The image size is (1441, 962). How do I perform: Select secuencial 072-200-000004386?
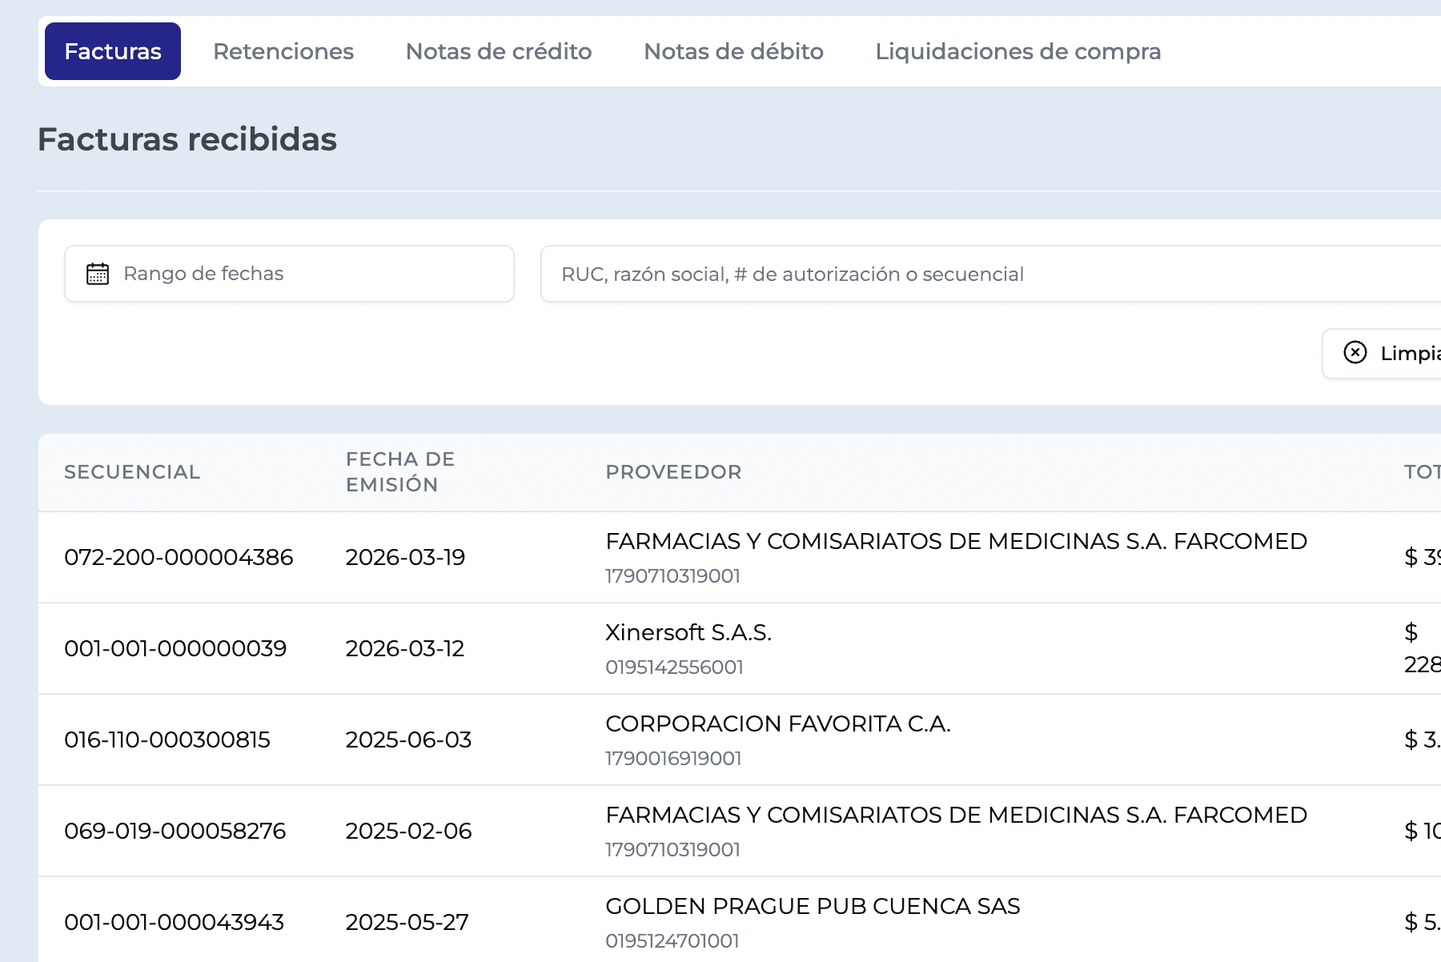coord(179,557)
